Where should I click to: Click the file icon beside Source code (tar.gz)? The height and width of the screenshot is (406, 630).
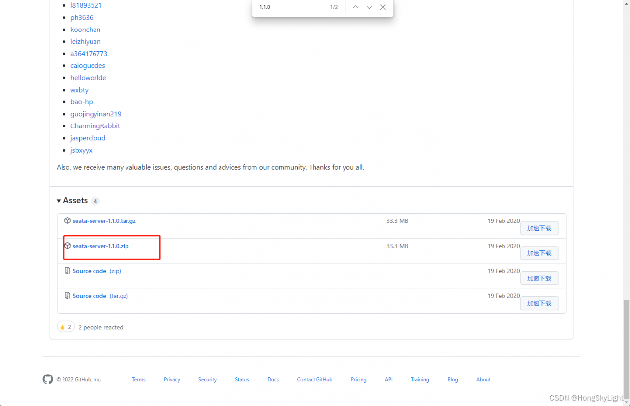[67, 295]
